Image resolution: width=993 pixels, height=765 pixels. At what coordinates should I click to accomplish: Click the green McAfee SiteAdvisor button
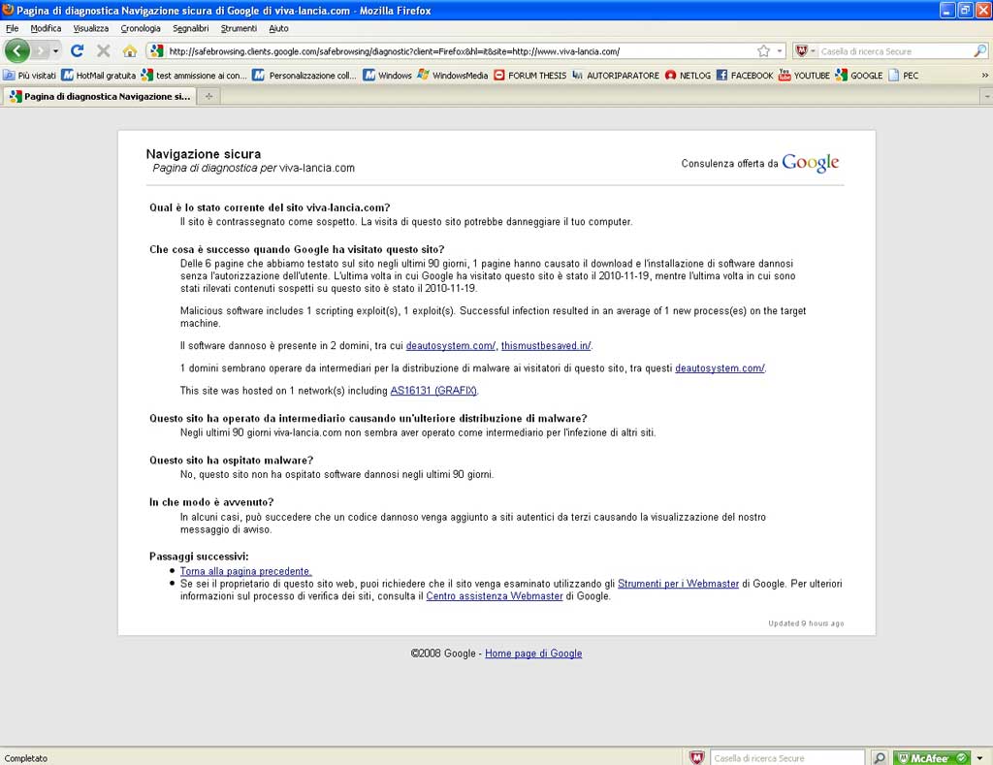pos(932,757)
